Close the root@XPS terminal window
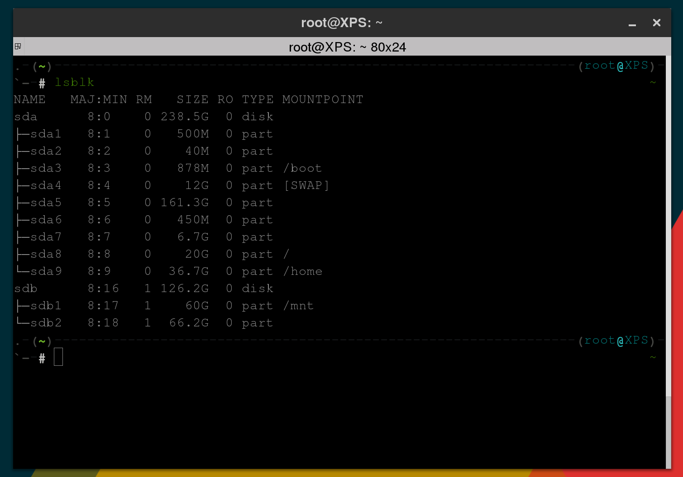This screenshot has height=477, width=683. [x=657, y=23]
